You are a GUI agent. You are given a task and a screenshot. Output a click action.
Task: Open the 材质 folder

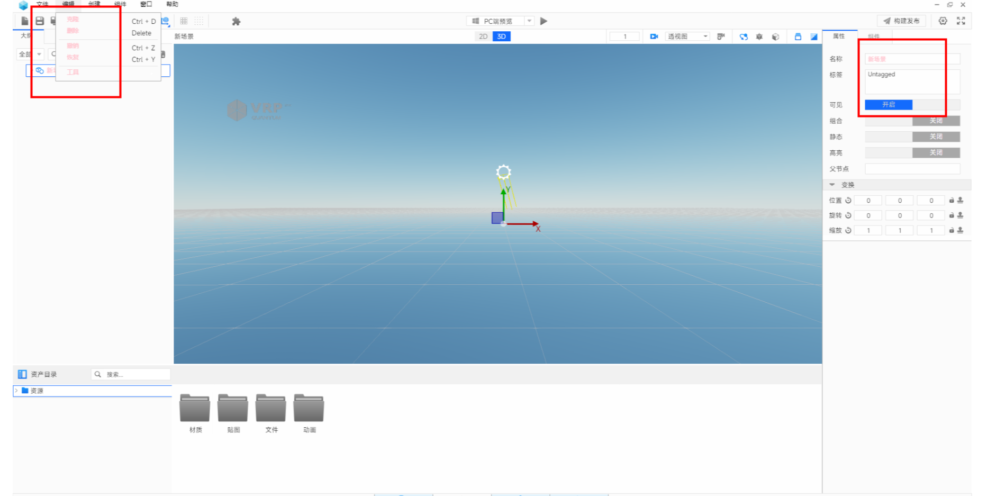pyautogui.click(x=195, y=413)
